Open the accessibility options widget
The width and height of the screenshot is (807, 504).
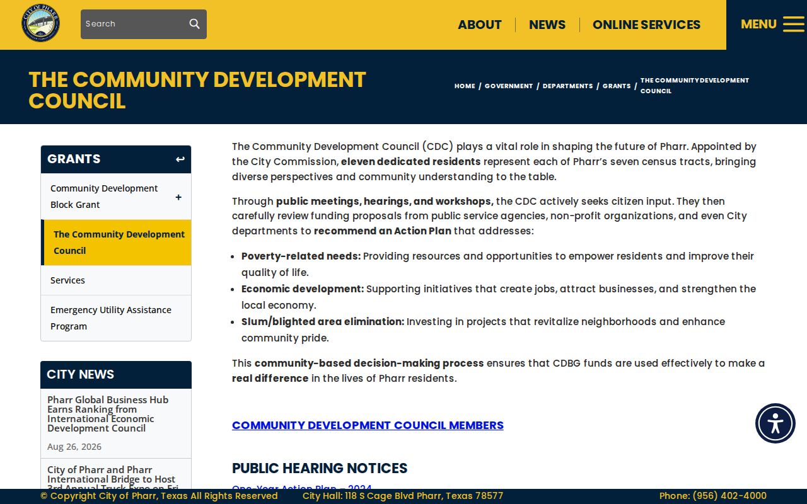[x=775, y=423]
